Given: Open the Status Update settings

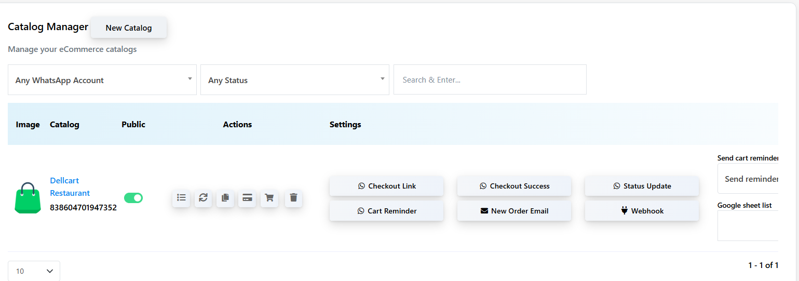Looking at the screenshot, I should point(642,186).
